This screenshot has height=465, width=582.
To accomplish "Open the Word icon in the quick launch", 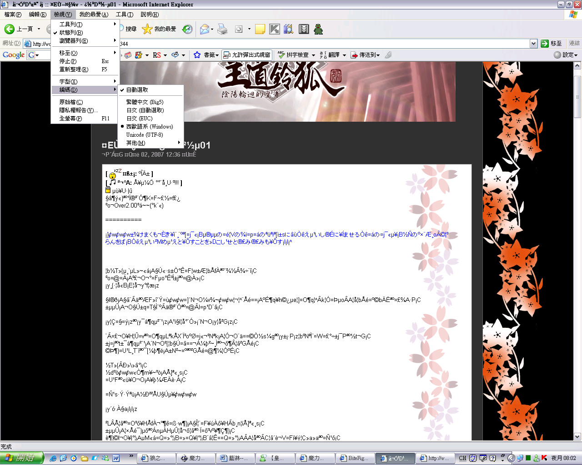I will pyautogui.click(x=116, y=458).
